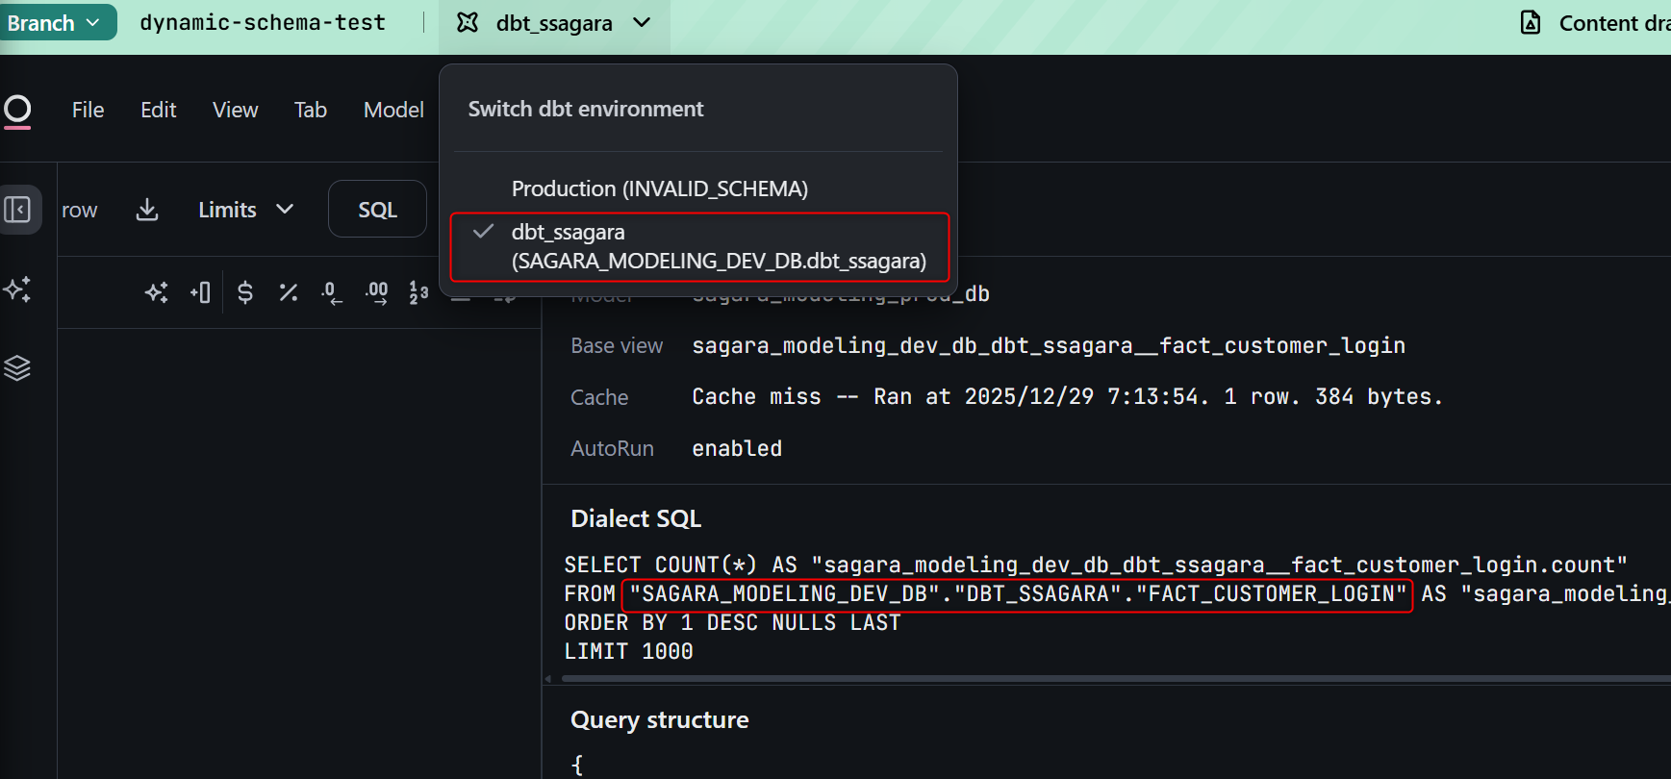Click the download results icon

click(x=147, y=210)
